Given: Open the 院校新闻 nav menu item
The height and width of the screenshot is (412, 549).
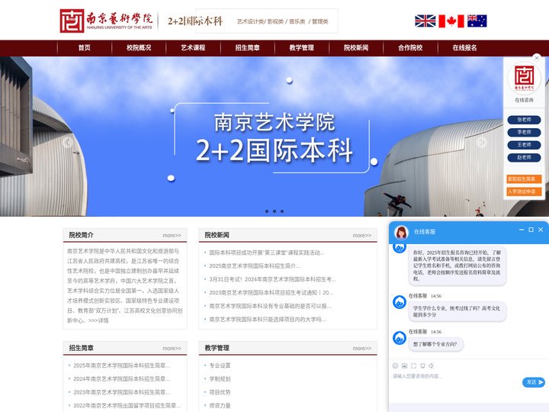Looking at the screenshot, I should coord(356,48).
